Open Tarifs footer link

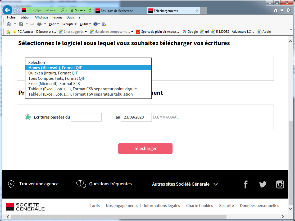(95, 206)
